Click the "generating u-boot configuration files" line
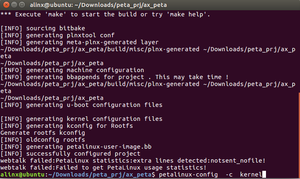The height and width of the screenshot is (179, 300). click(x=81, y=105)
